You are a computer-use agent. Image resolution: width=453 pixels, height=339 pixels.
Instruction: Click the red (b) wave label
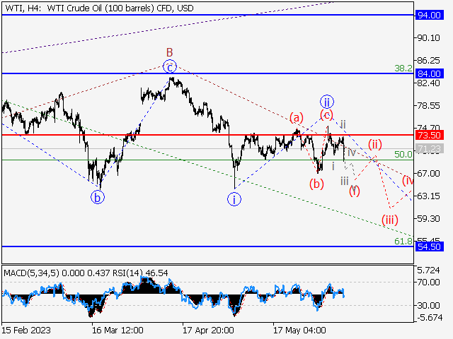[x=316, y=184]
